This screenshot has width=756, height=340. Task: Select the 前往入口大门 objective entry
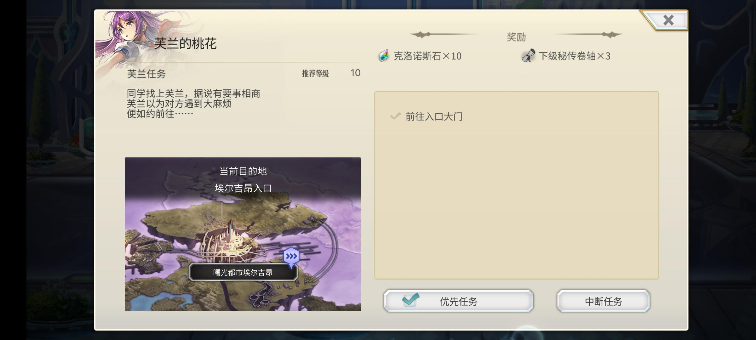point(434,116)
